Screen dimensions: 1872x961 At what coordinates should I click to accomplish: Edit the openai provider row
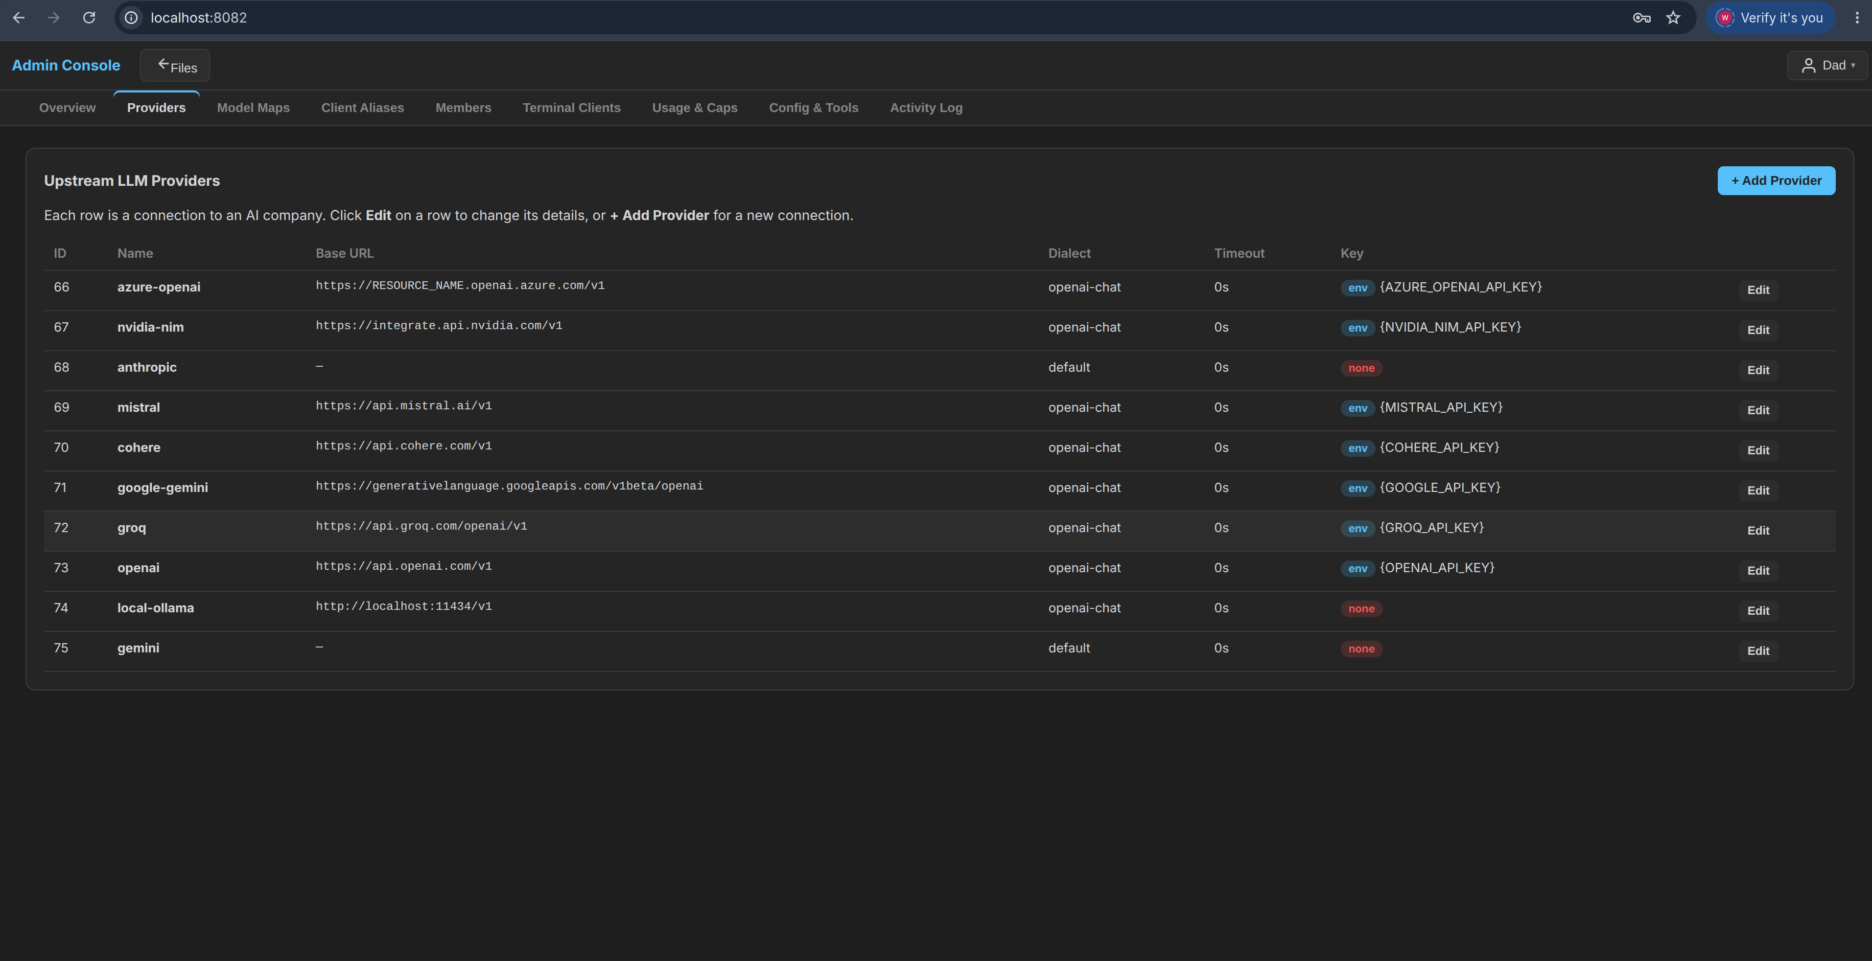(1758, 571)
